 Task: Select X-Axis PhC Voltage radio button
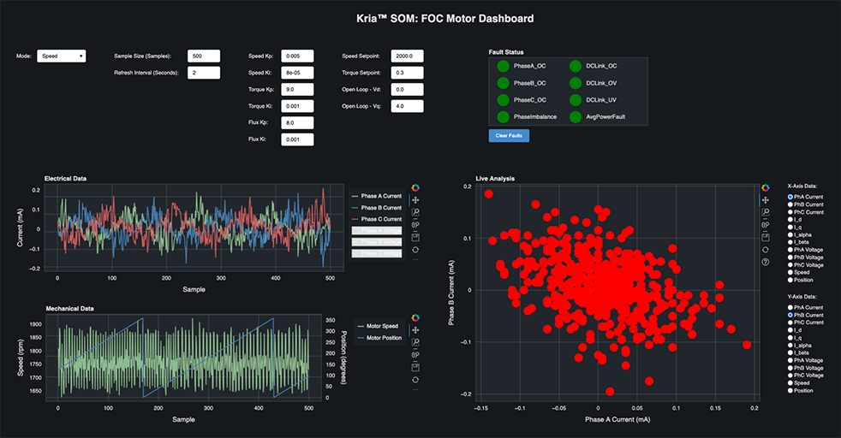tap(790, 265)
